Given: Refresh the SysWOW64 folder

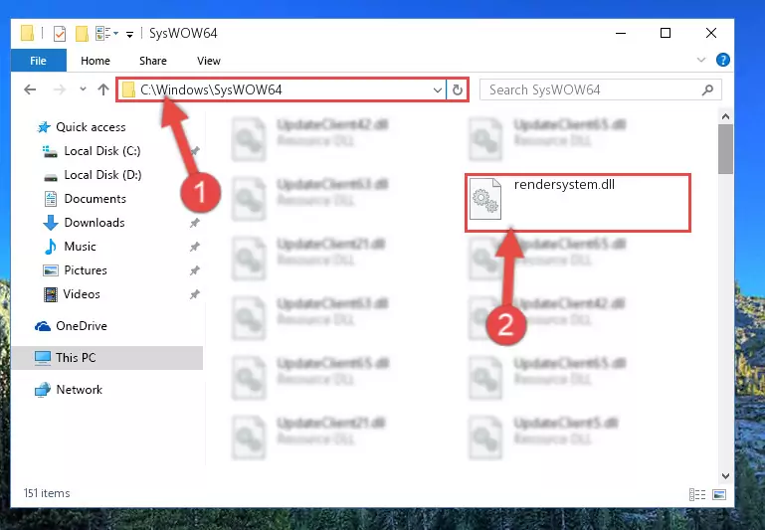Looking at the screenshot, I should [x=458, y=89].
